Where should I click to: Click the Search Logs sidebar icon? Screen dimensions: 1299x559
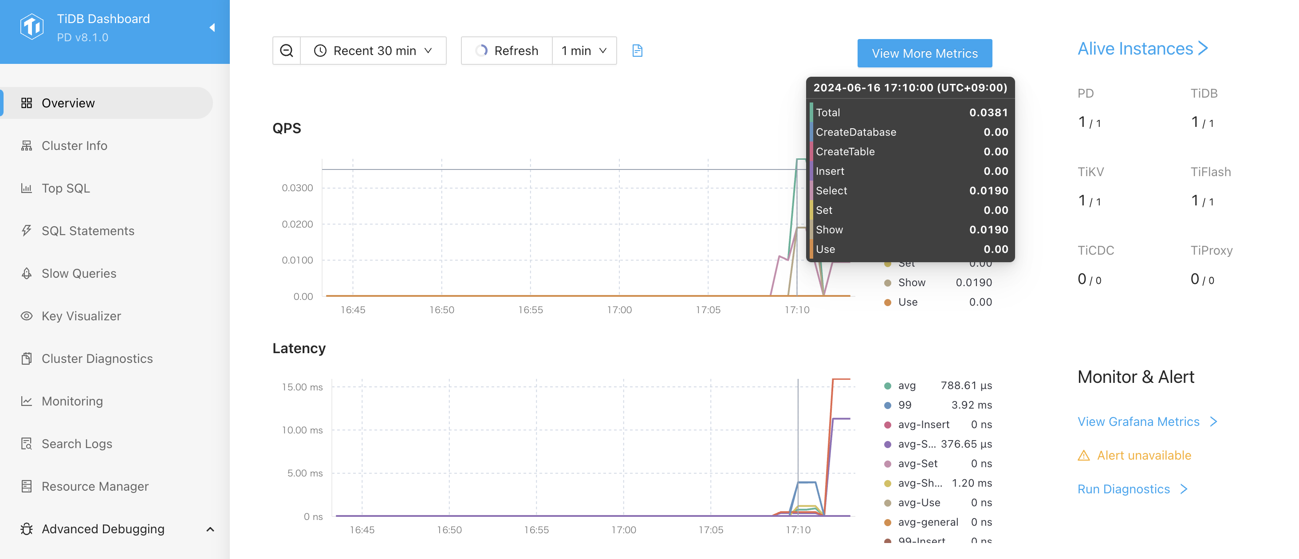point(26,444)
